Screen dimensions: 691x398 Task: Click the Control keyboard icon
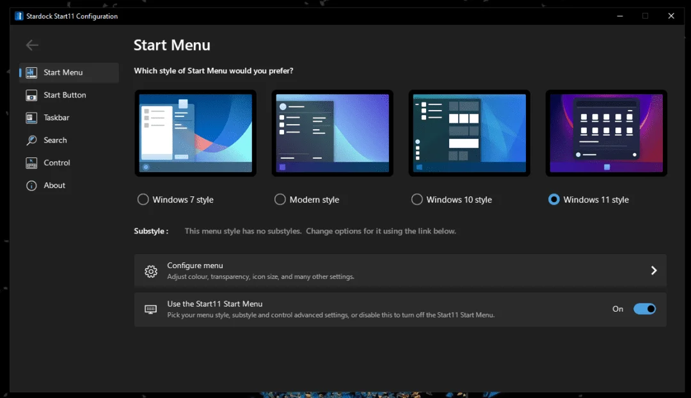point(31,163)
